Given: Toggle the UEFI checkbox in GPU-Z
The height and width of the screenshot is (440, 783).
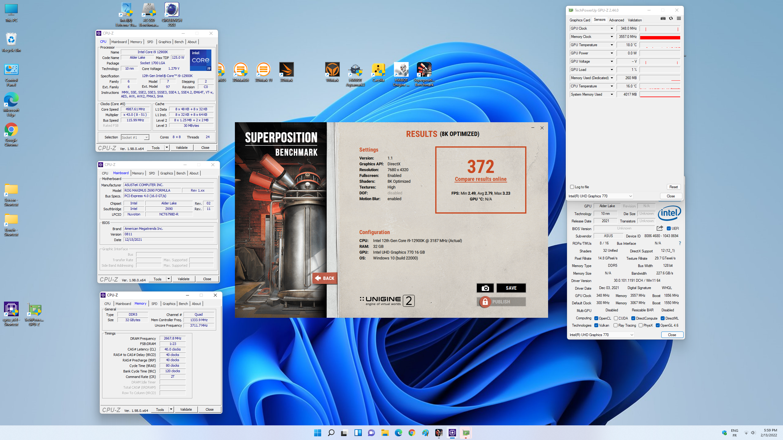Looking at the screenshot, I should pos(669,229).
